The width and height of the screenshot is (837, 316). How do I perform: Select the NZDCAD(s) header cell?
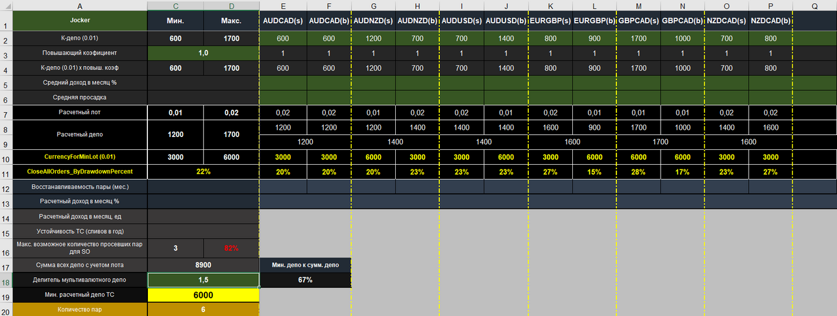click(727, 21)
